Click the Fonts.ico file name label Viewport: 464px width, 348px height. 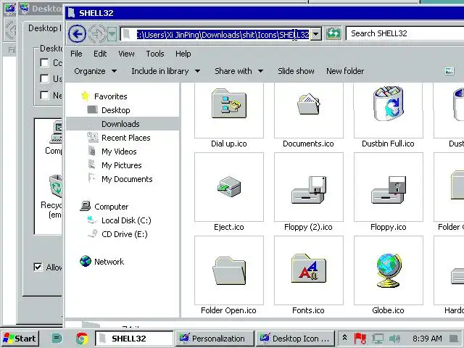pos(308,310)
